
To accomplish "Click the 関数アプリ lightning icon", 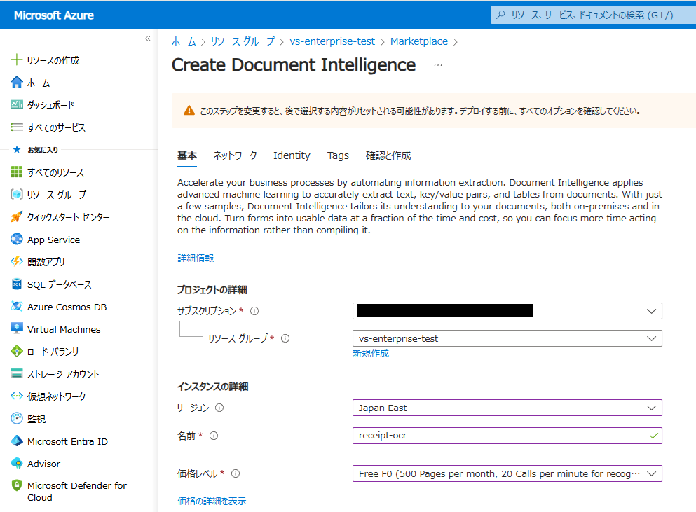I will (16, 261).
